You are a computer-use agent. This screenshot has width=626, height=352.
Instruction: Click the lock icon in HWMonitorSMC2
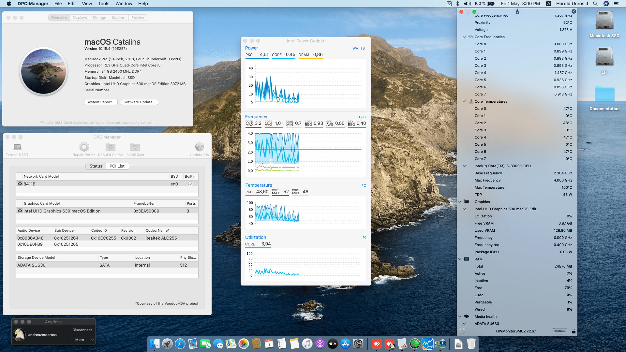pyautogui.click(x=574, y=331)
